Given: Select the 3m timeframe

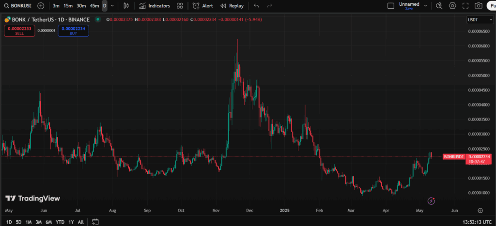Looking at the screenshot, I should pyautogui.click(x=56, y=6).
